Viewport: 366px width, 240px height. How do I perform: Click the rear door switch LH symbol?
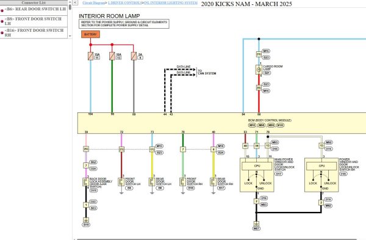[152, 182]
